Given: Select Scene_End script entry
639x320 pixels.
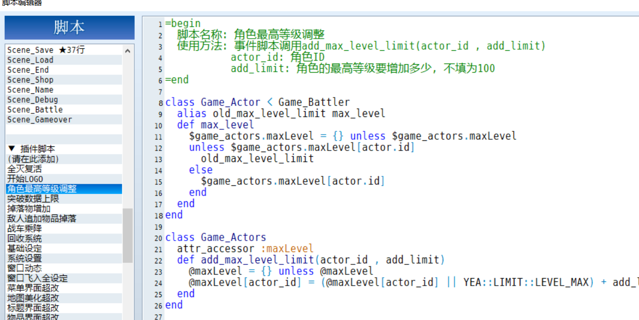Looking at the screenshot, I should click(64, 70).
